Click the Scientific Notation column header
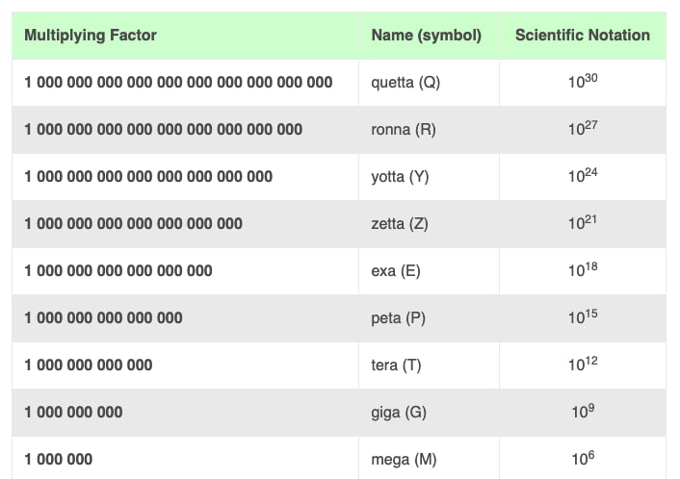Screen dimensions: 680x479 coord(582,36)
